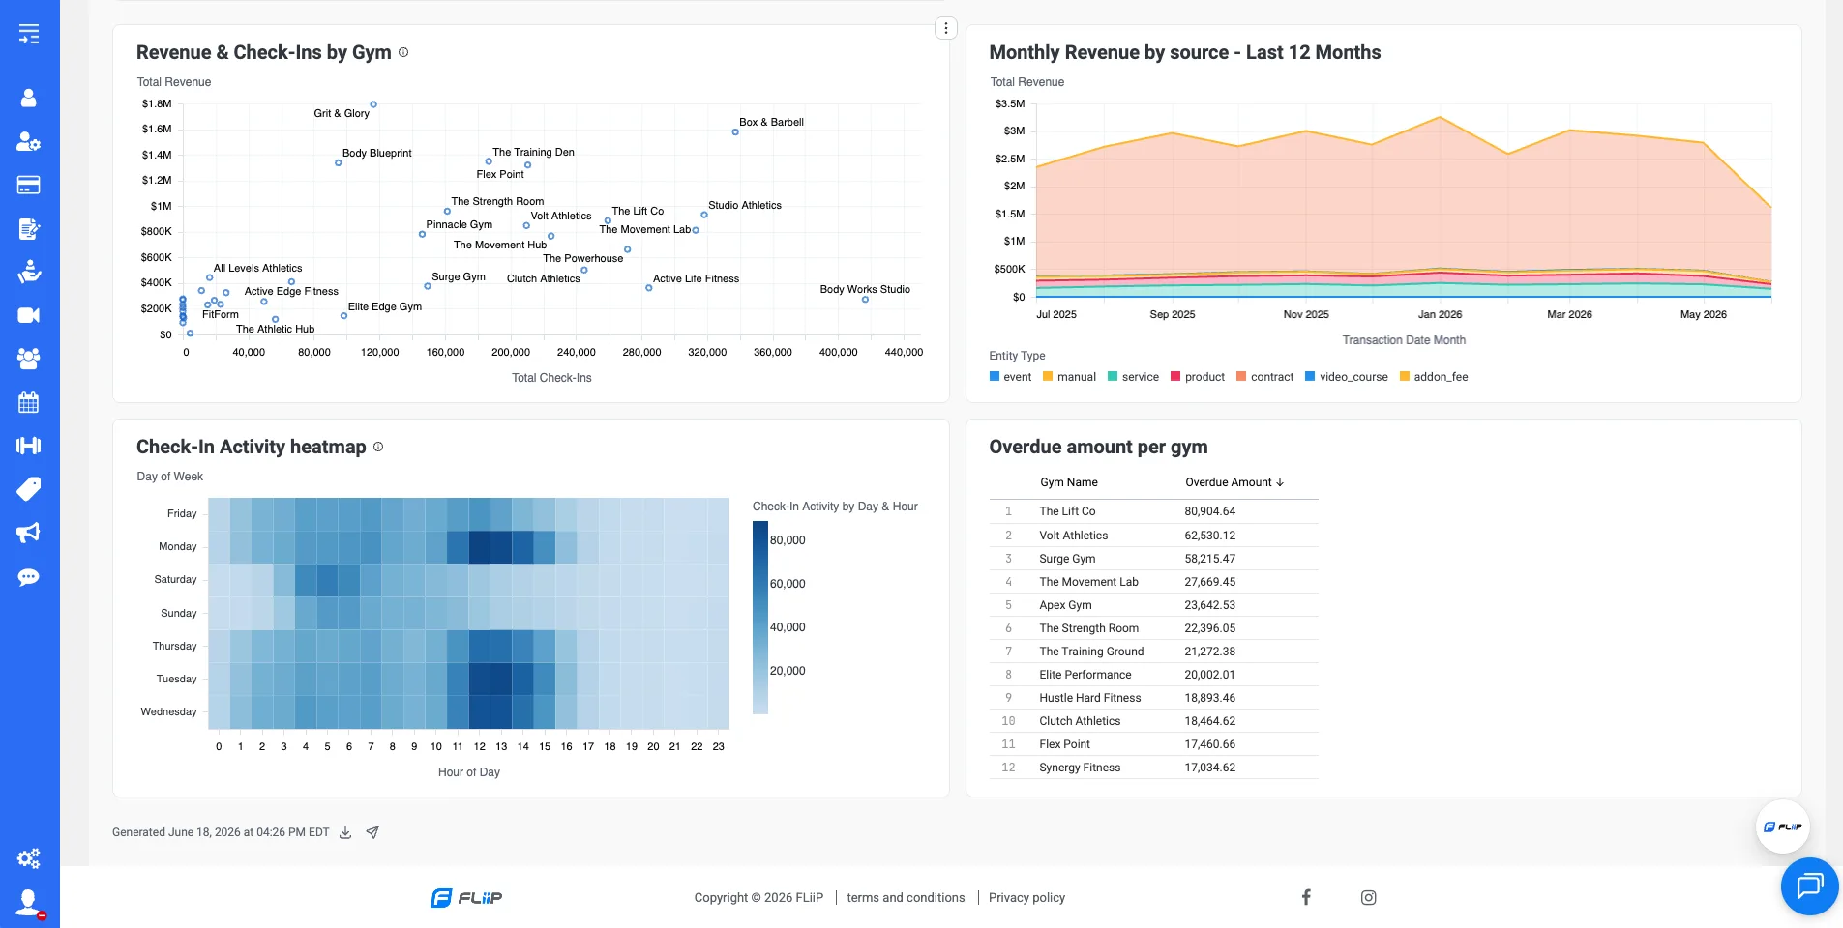Viewport: 1843px width, 928px height.
Task: Select the Box & Barbell scatter point
Action: pos(735,132)
